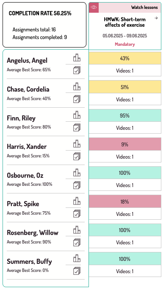Select the pink 9% score cell
The height and width of the screenshot is (291, 166).
[x=125, y=144]
